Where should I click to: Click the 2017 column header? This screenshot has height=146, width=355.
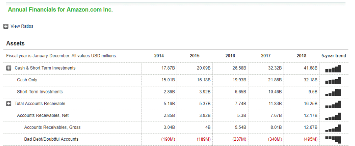pos(266,56)
